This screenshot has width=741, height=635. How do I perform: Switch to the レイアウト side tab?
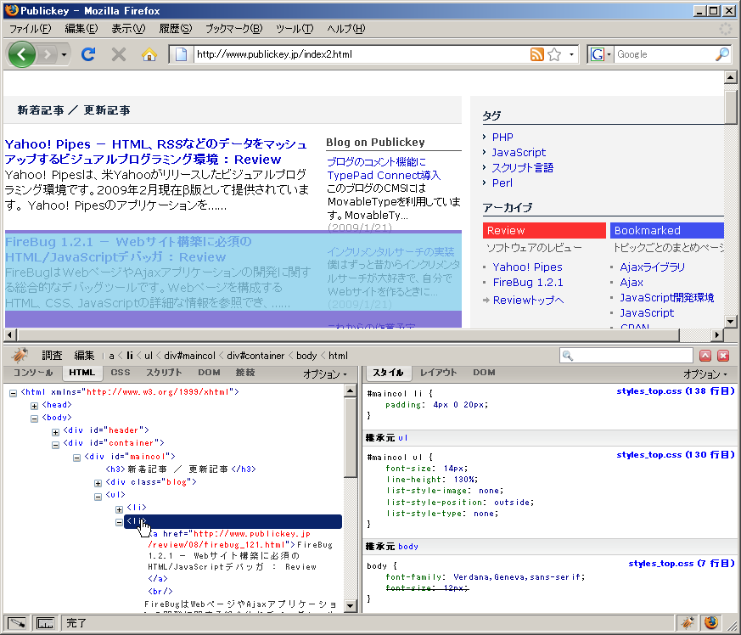[438, 373]
